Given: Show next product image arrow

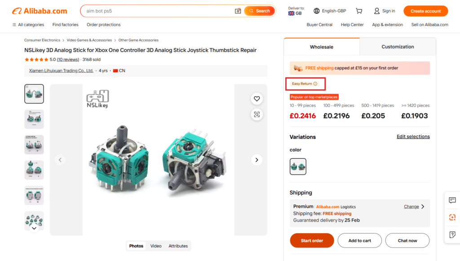Looking at the screenshot, I should pyautogui.click(x=257, y=160).
